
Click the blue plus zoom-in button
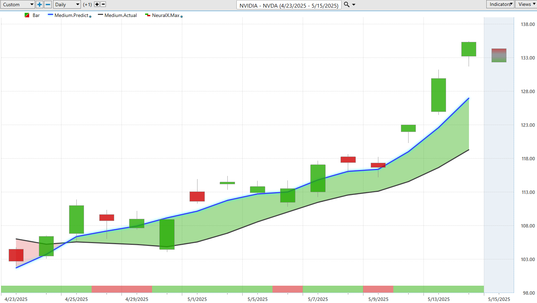click(x=40, y=5)
